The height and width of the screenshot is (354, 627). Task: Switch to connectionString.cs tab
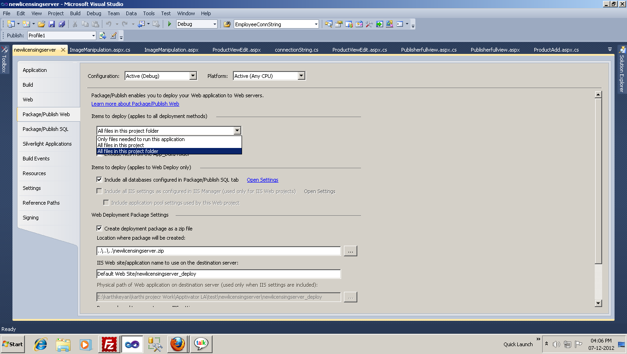coord(296,50)
